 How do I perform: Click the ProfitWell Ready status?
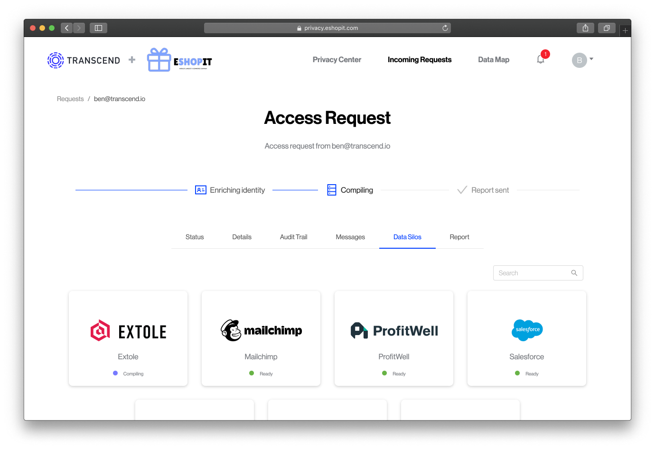click(394, 374)
